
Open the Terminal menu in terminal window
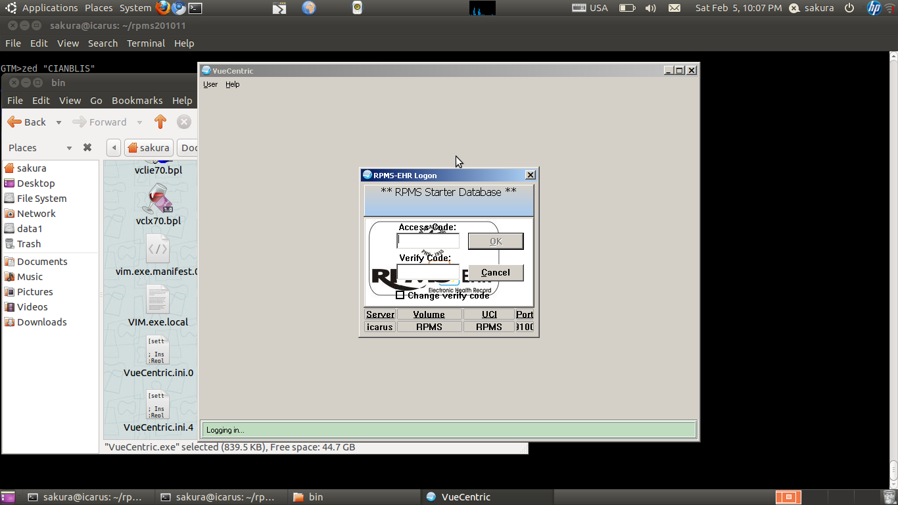146,43
